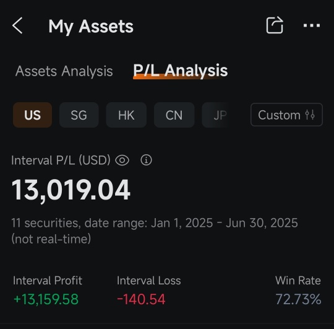334x329 pixels.
Task: Tap the My Assets title
Action: [x=91, y=26]
